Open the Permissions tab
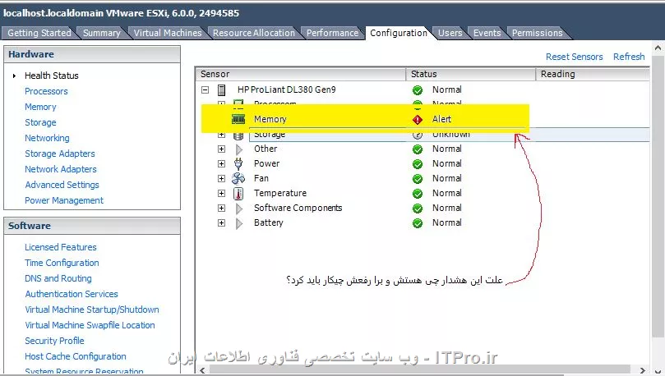 click(x=537, y=33)
